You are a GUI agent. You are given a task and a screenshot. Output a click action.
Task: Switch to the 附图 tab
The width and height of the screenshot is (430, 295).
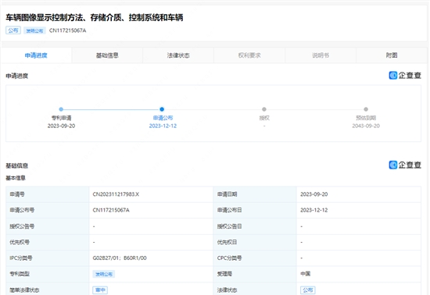point(392,55)
